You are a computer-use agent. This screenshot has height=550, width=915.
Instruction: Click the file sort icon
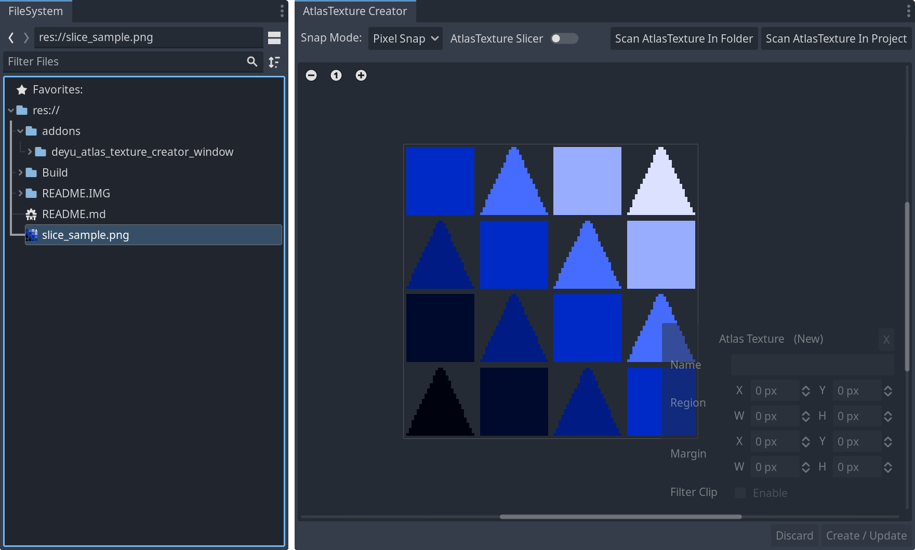point(274,62)
